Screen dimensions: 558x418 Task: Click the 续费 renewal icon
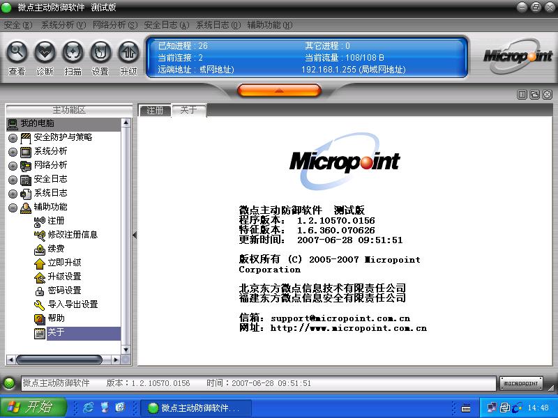coord(40,249)
